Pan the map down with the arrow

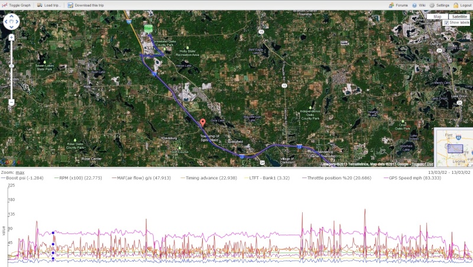tap(11, 27)
